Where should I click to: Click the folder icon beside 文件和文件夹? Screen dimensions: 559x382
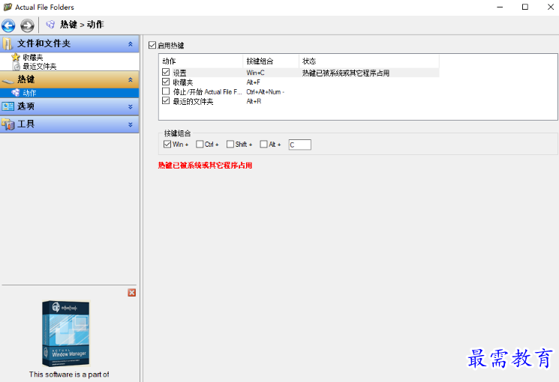(x=8, y=43)
